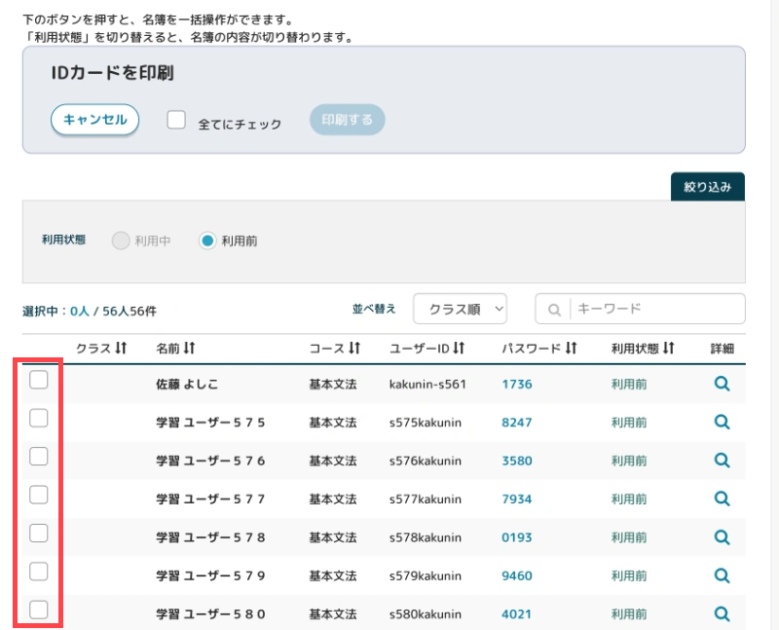
Task: Click the name 学習 ユーザー576
Action: point(210,461)
